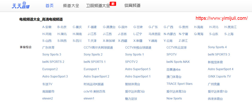Open the Sony Sports 1 channel
The height and width of the screenshot is (103, 252).
coord(134,55)
